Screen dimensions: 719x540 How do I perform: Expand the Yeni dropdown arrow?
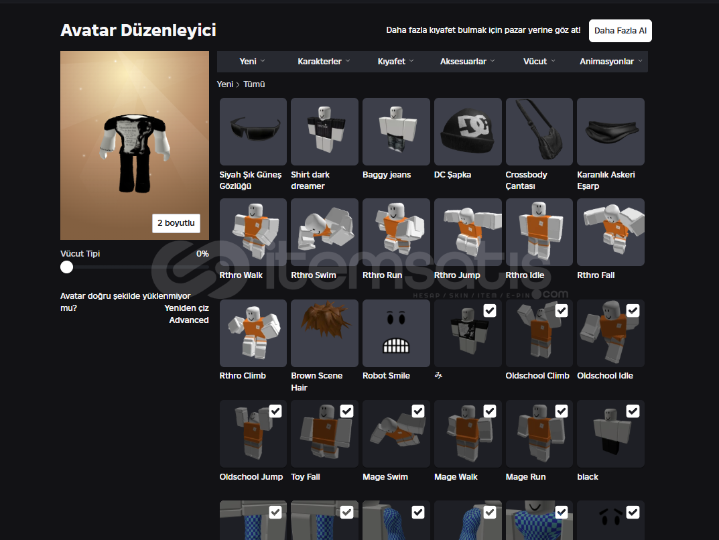pyautogui.click(x=263, y=61)
